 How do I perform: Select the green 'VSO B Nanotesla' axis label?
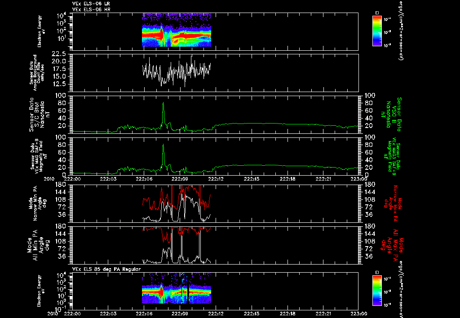[391, 115]
